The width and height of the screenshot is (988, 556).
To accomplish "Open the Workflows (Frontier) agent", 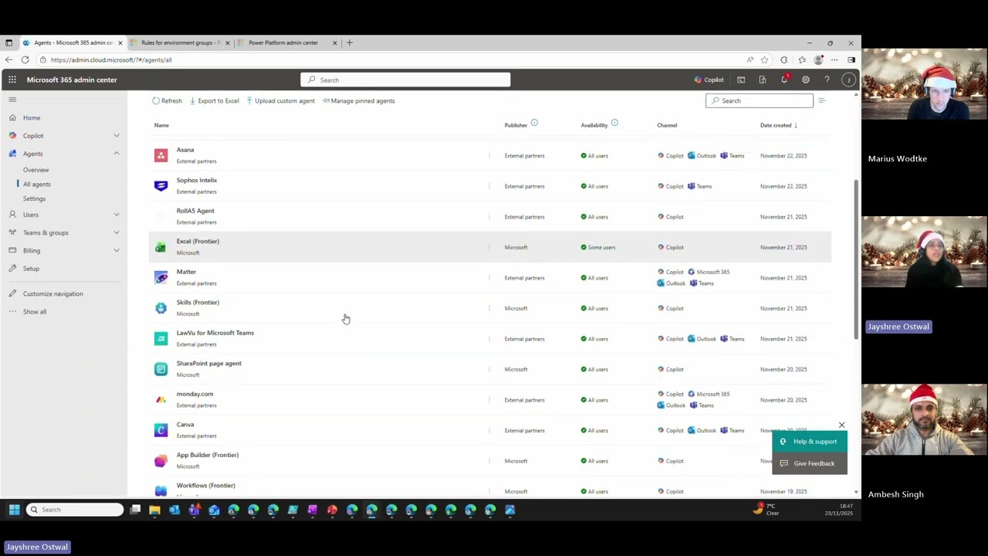I will click(x=205, y=486).
